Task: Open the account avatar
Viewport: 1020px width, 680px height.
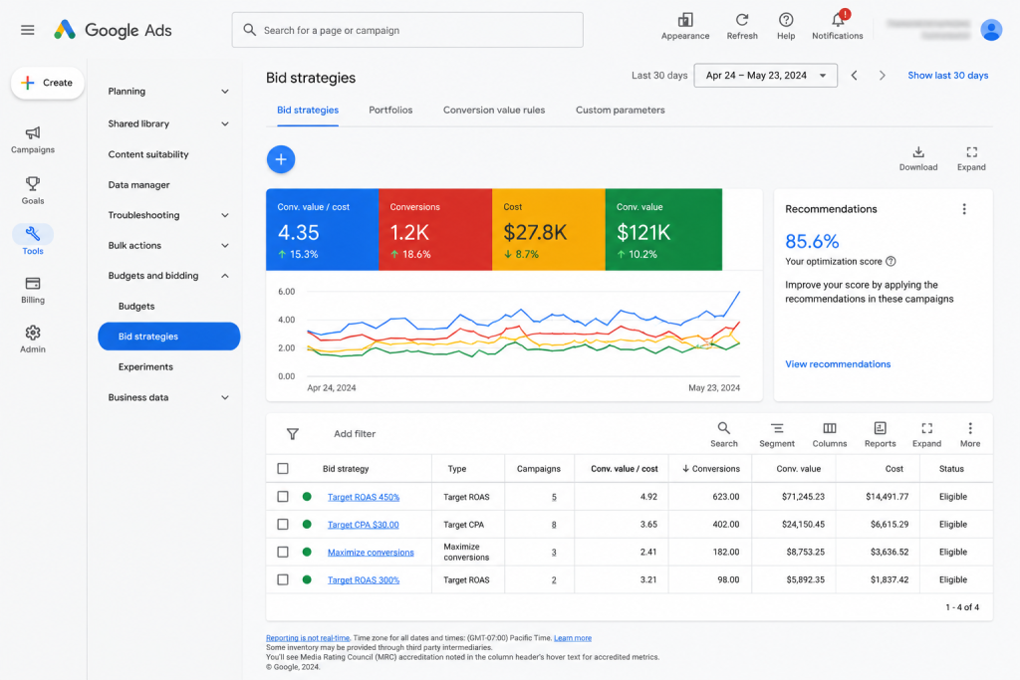Action: point(991,30)
